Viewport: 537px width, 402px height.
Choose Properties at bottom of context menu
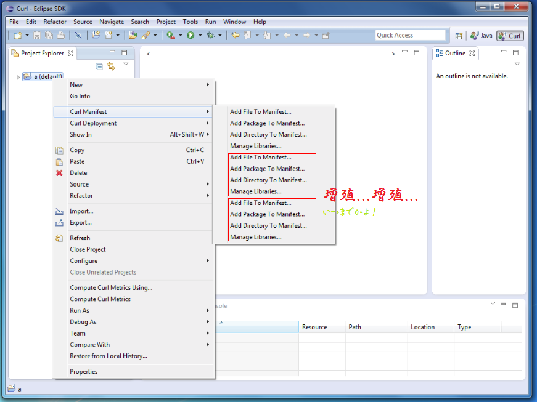tap(83, 372)
